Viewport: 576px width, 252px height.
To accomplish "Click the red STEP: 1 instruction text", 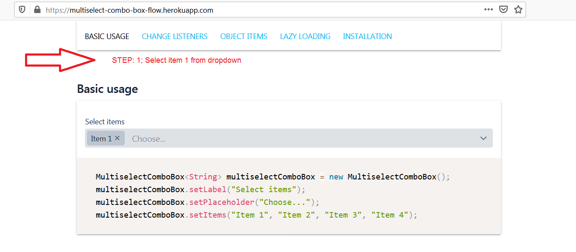I will 176,60.
